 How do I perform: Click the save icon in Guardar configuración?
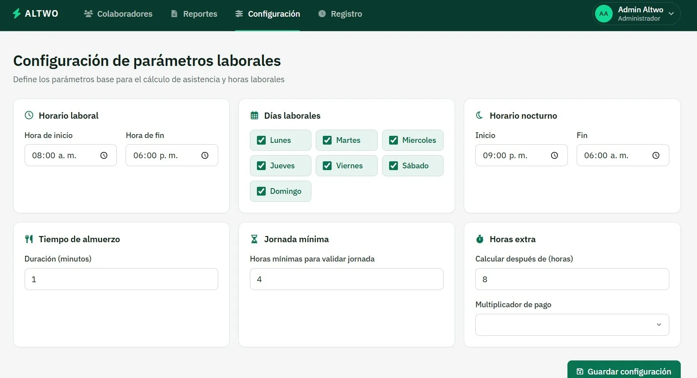point(580,371)
